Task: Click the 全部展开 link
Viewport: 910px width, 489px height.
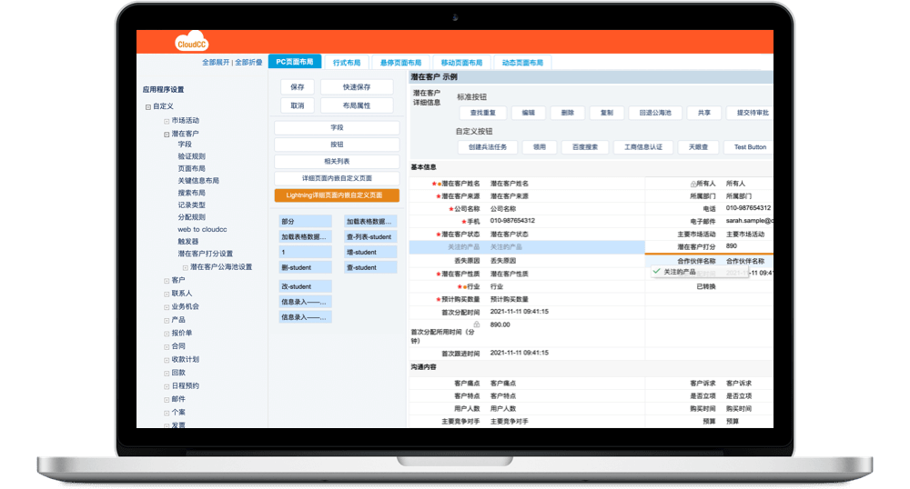Action: (216, 63)
